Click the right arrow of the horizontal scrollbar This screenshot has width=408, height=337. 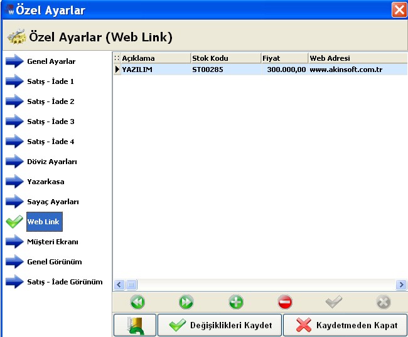tap(401, 285)
